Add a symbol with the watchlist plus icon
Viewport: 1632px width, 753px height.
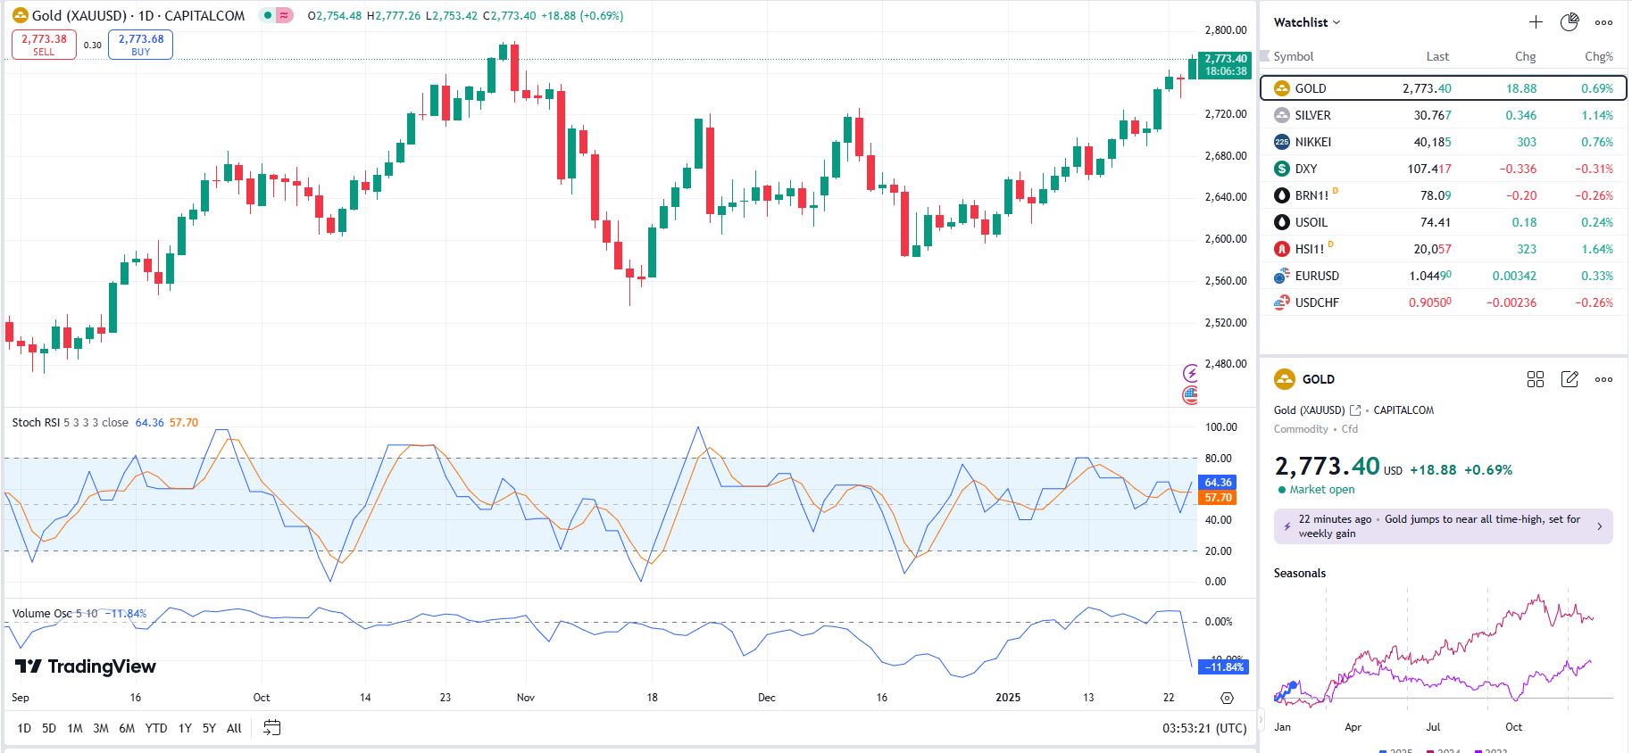click(x=1536, y=22)
